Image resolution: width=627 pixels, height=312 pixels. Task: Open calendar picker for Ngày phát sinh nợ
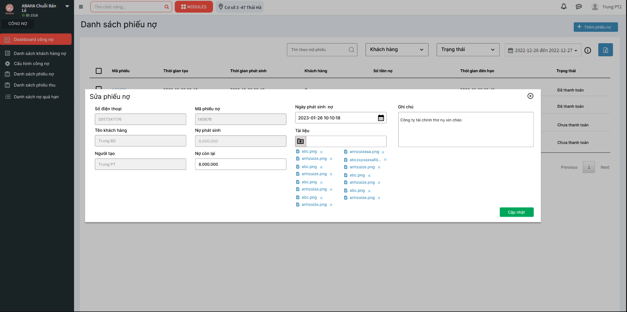(381, 118)
